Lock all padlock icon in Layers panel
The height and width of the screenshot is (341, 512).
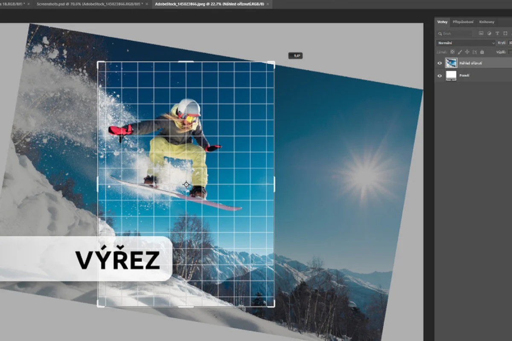click(x=482, y=52)
